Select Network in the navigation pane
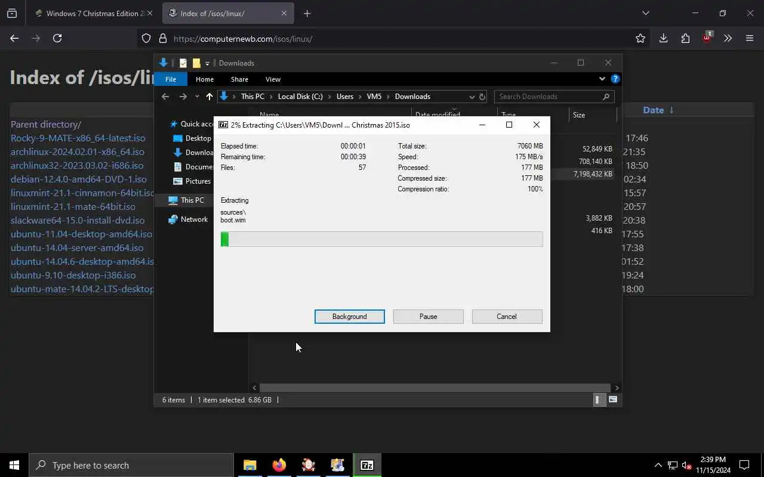764x477 pixels. tap(189, 219)
